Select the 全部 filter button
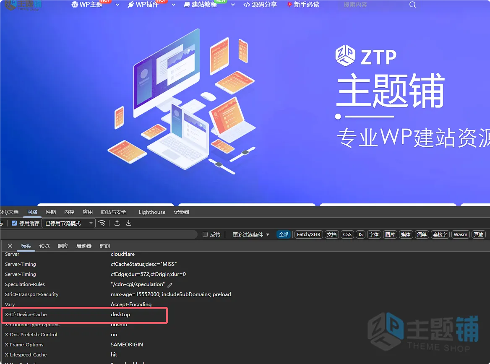Image resolution: width=490 pixels, height=364 pixels. (x=284, y=234)
